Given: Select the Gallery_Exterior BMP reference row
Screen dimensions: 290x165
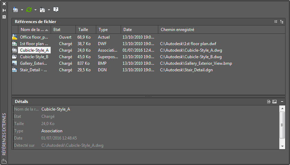Looking at the screenshot, I should pyautogui.click(x=33, y=63).
